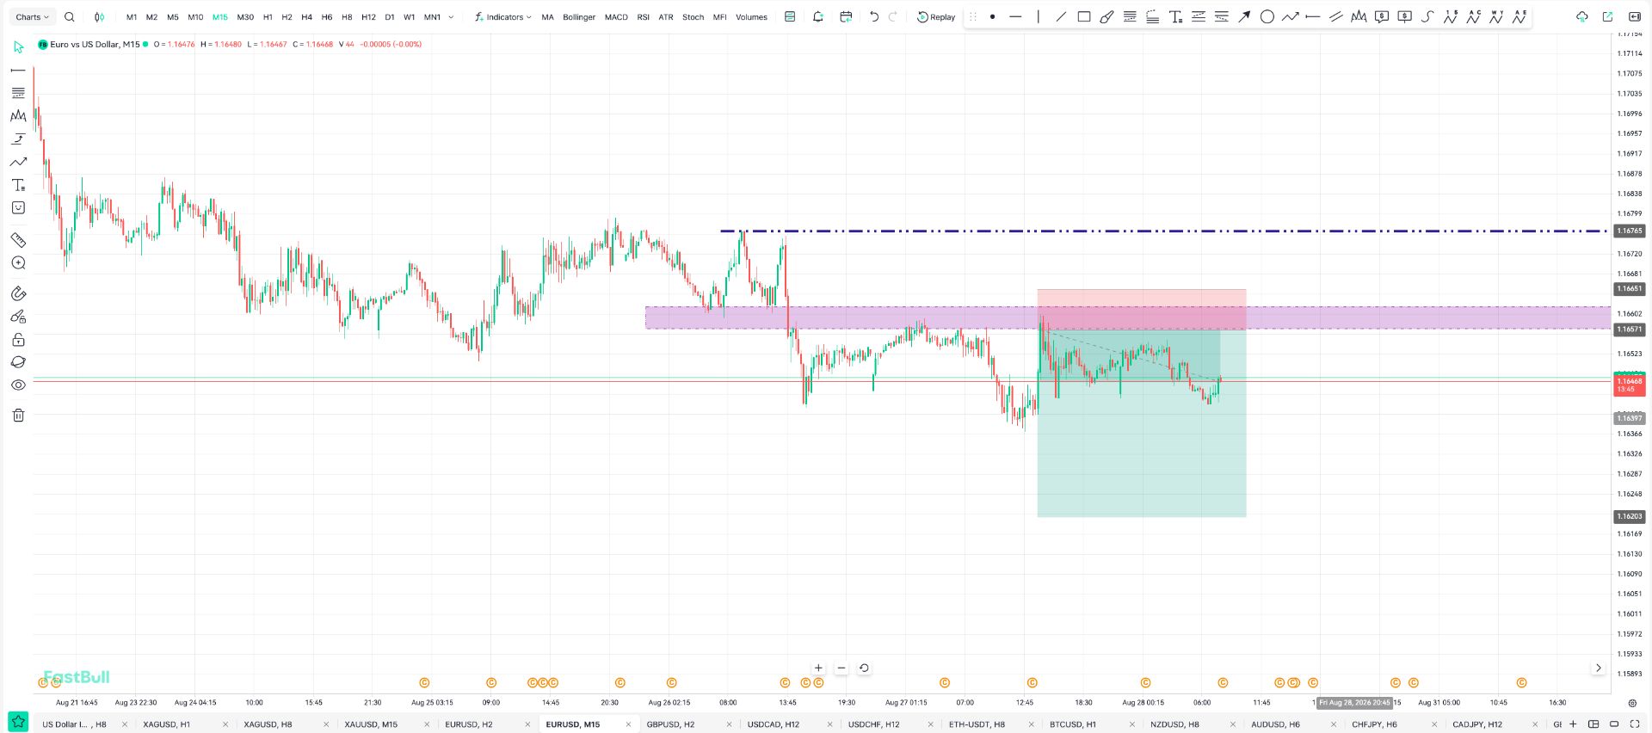1652x733 pixels.
Task: Start the Replay mode
Action: point(936,17)
